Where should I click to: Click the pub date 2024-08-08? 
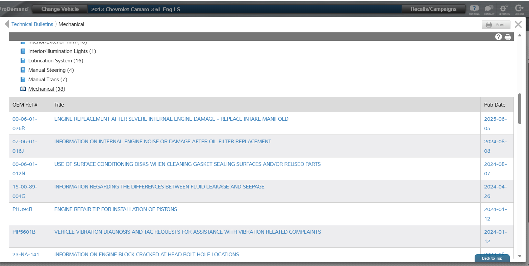click(496, 146)
